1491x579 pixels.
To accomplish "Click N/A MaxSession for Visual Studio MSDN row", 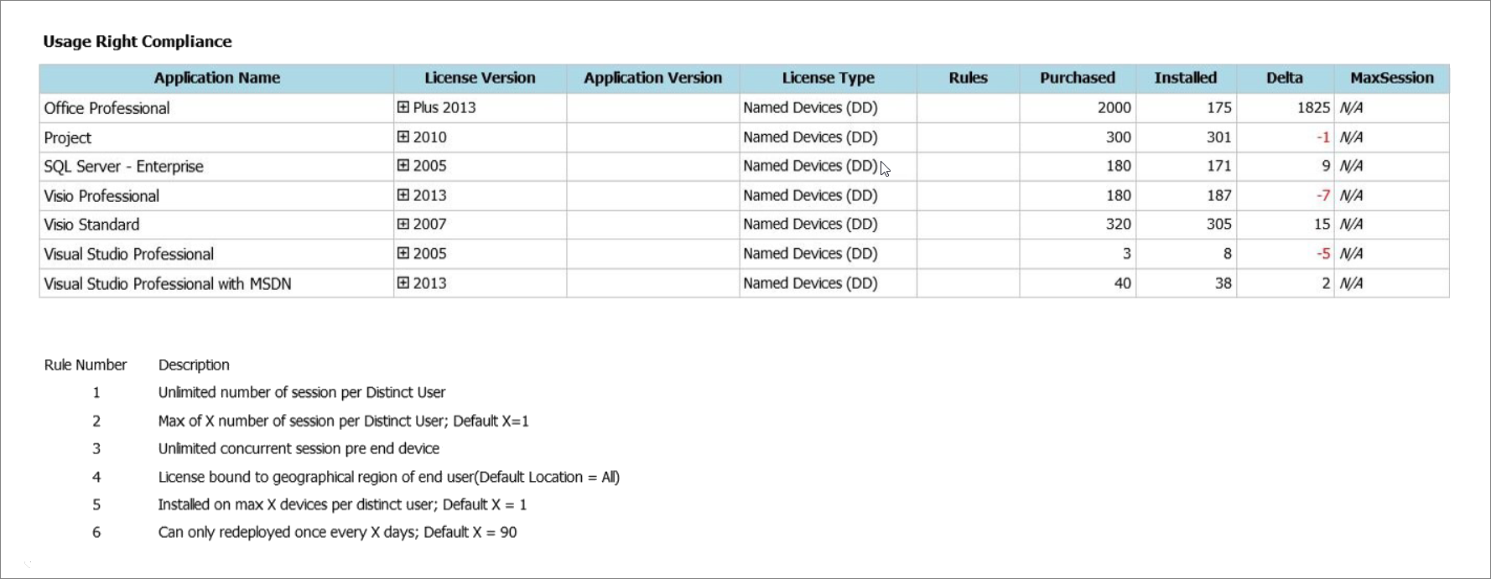I will [1351, 283].
